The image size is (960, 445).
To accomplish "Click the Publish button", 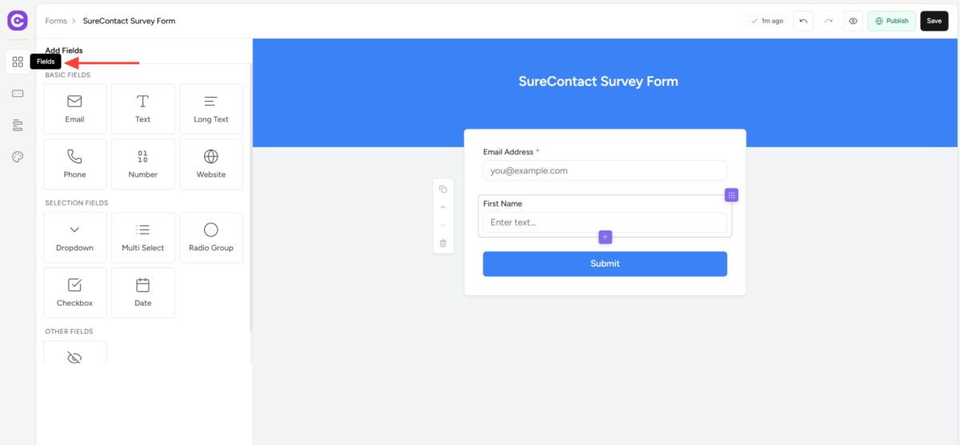I will point(891,21).
